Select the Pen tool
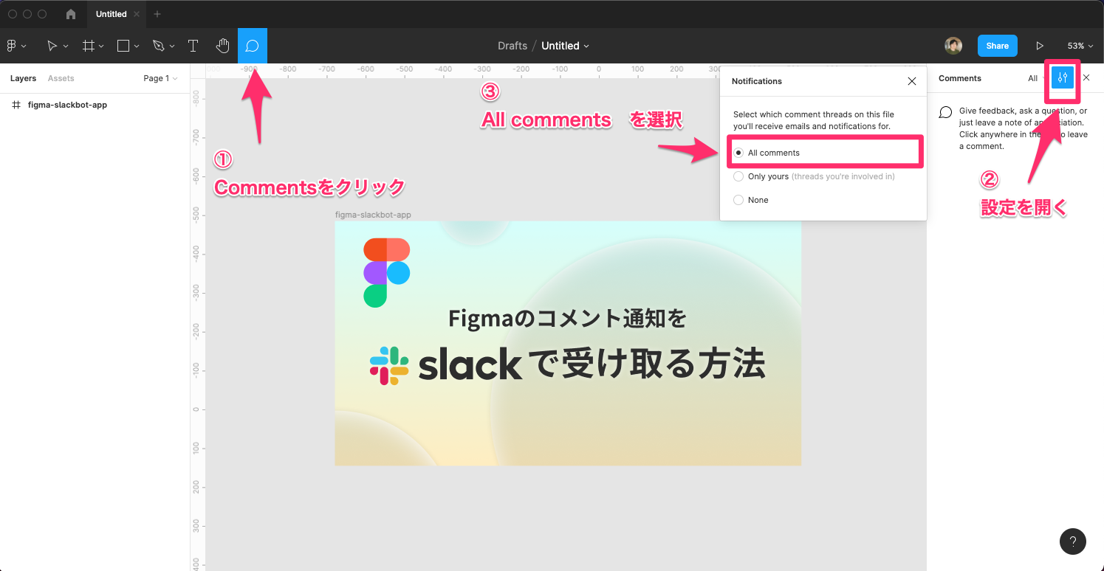Viewport: 1104px width, 571px height. tap(158, 45)
